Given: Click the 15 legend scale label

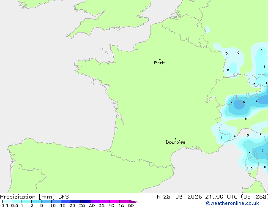Looking at the screenshot, I should [63, 205].
